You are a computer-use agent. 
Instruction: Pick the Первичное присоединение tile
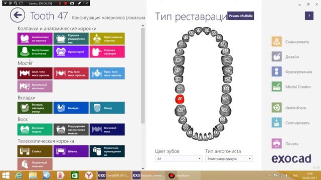(x=107, y=151)
